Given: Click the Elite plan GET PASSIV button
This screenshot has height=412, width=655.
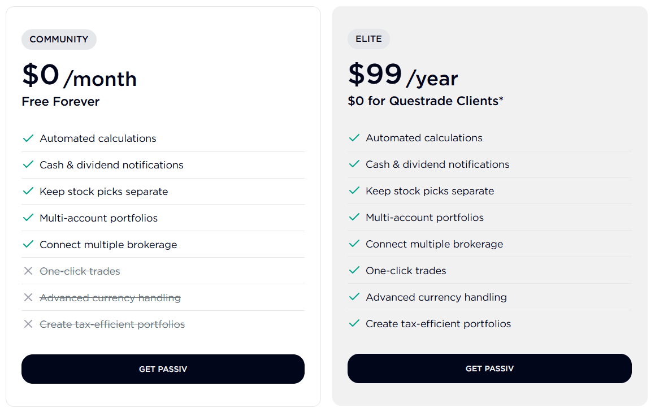Looking at the screenshot, I should [489, 368].
